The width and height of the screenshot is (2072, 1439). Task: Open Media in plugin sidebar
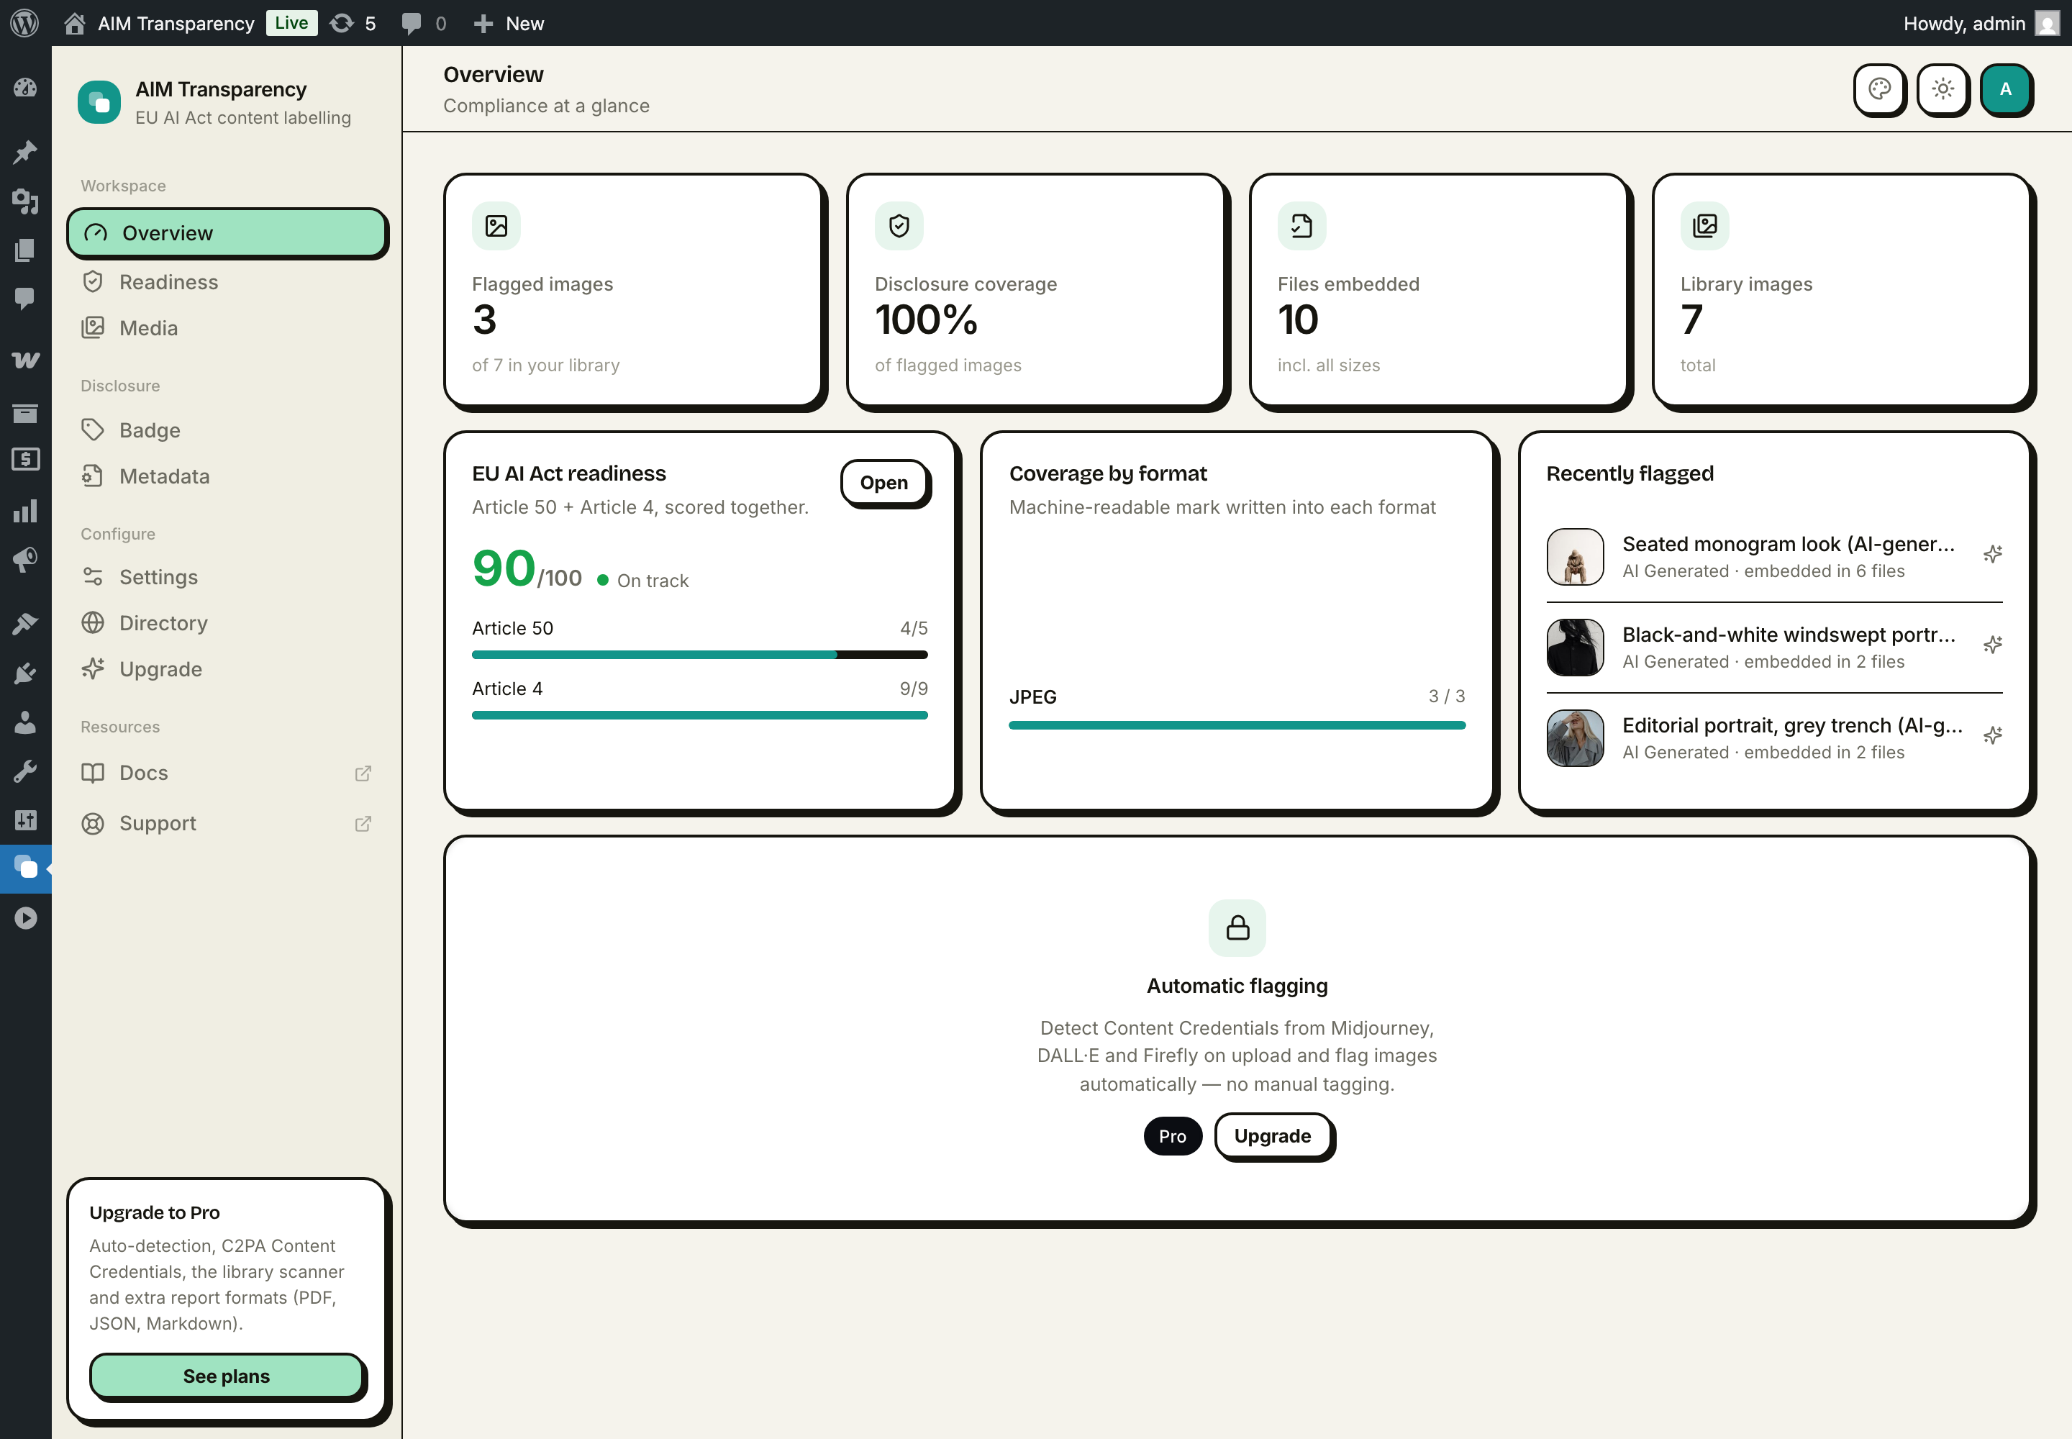tap(227, 328)
